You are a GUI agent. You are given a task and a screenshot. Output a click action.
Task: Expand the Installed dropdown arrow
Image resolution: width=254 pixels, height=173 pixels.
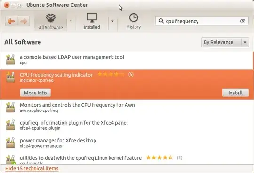tap(112, 21)
